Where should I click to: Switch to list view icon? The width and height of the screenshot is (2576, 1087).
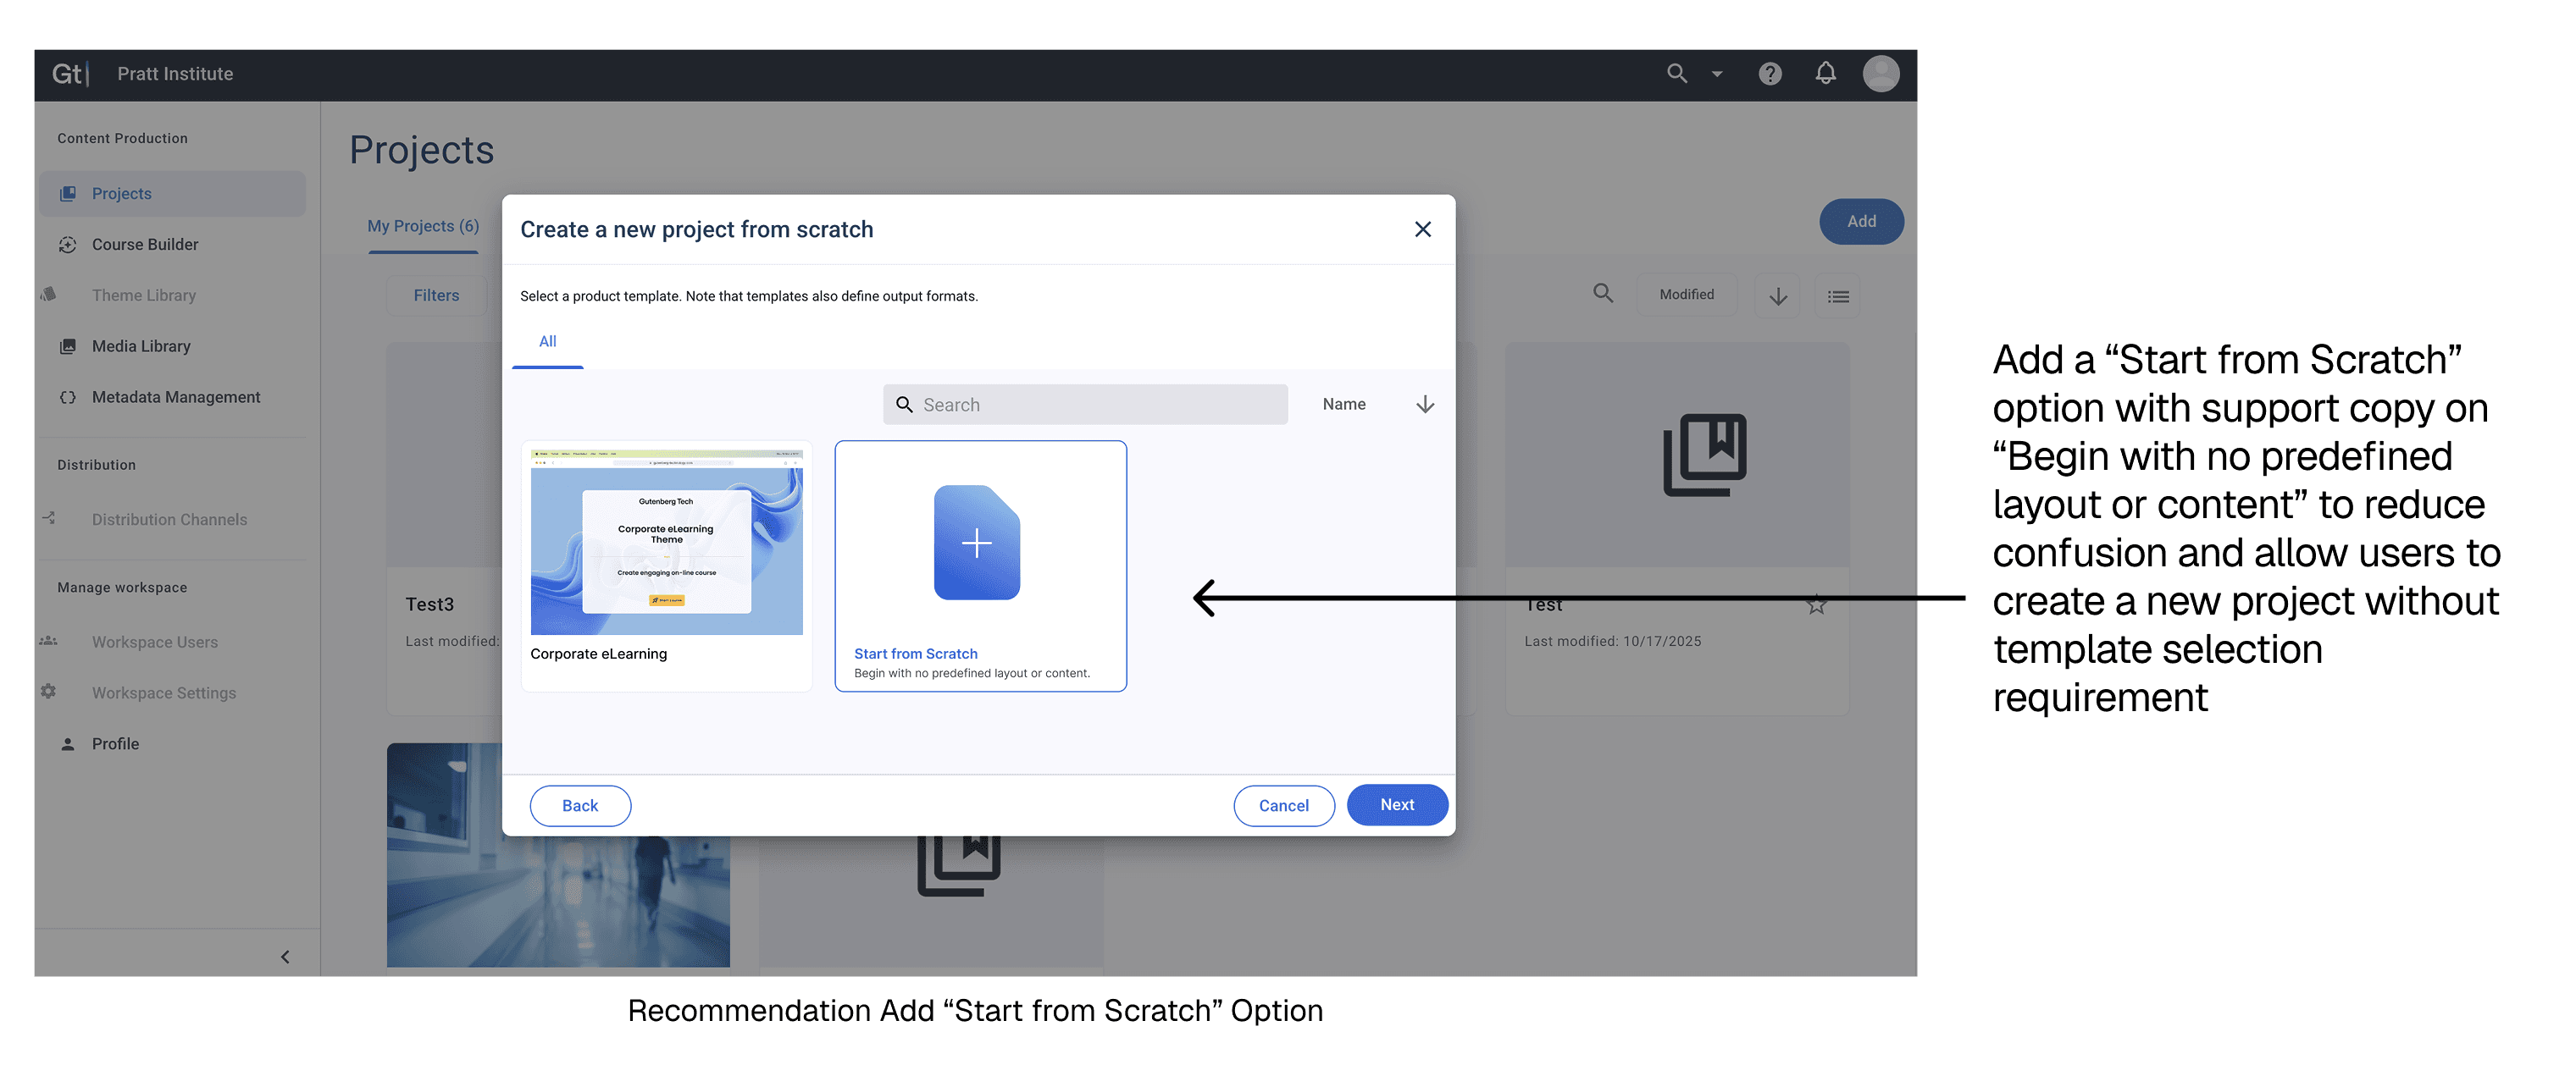click(1838, 297)
